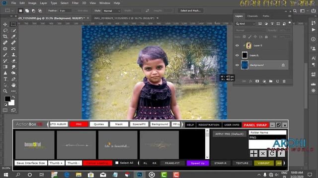Choose Subtract from selection mode

coord(33,11)
